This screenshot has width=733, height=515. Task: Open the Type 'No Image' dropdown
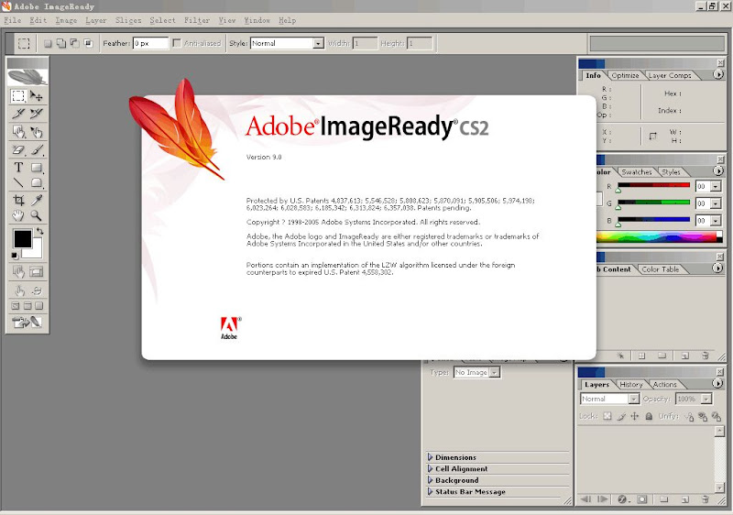click(x=495, y=372)
